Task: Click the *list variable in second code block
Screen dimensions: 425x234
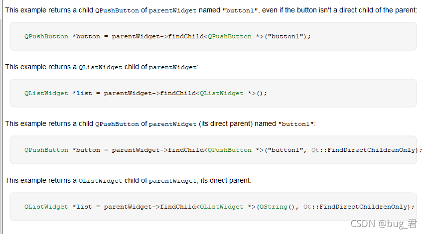Action: [x=82, y=94]
